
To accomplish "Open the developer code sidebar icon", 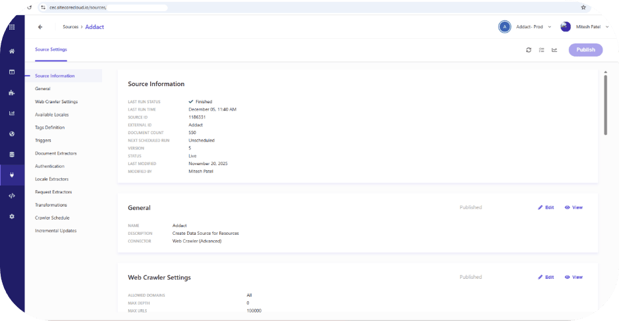I will point(12,195).
